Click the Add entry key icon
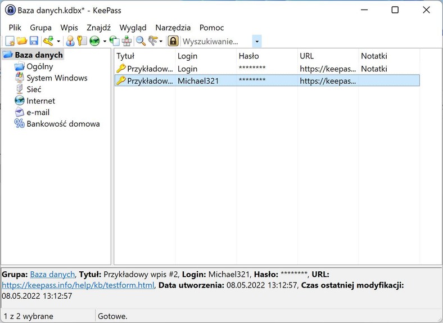The height and width of the screenshot is (323, 443). (x=48, y=41)
